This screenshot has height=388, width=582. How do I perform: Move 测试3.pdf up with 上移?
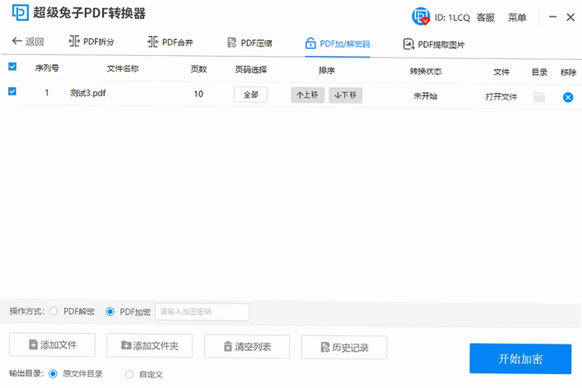point(307,95)
